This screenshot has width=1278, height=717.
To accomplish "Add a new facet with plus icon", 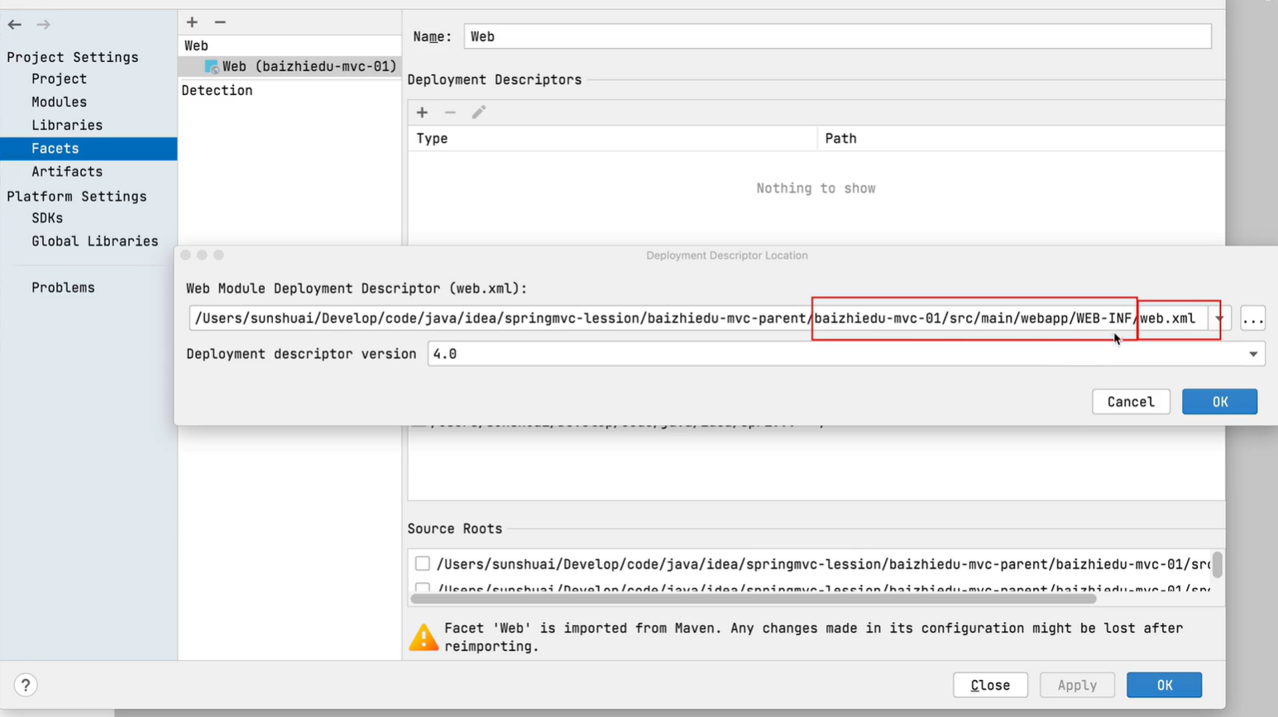I will (x=192, y=22).
